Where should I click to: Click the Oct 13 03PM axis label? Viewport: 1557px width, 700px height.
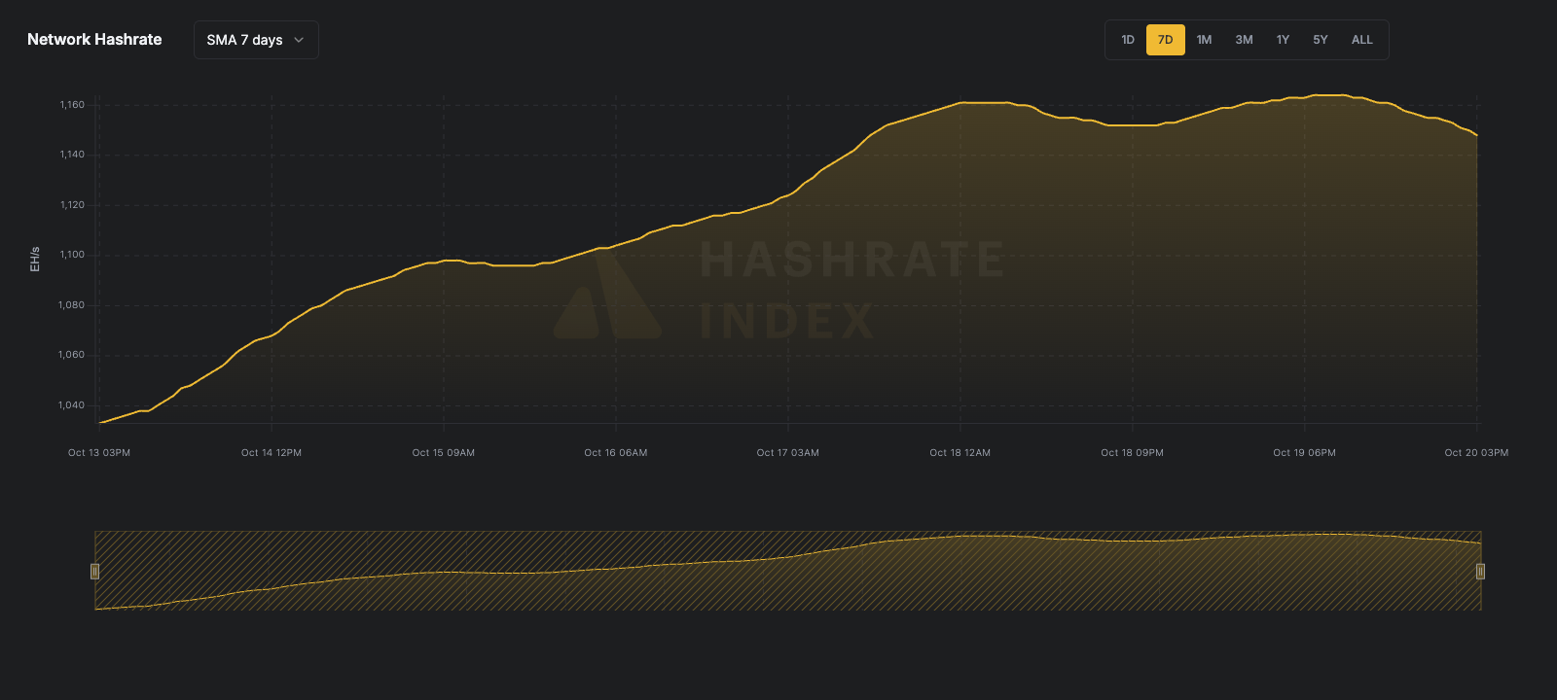[x=99, y=453]
